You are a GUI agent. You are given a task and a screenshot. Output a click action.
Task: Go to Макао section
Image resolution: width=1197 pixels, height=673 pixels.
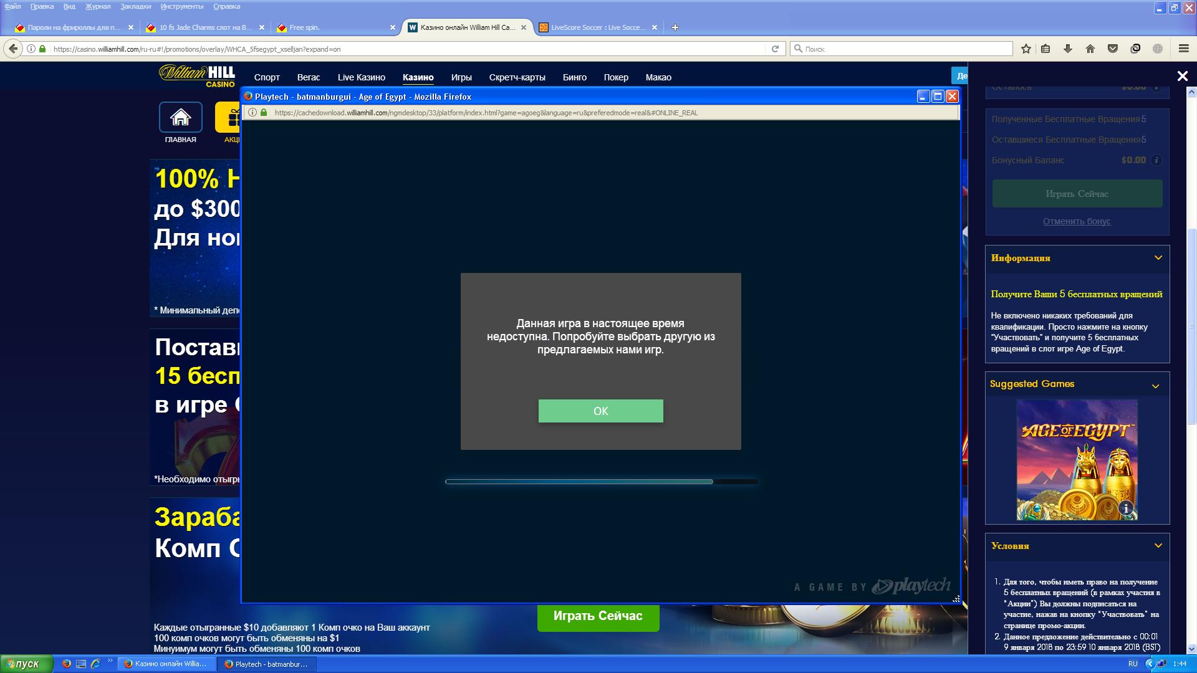pyautogui.click(x=658, y=77)
